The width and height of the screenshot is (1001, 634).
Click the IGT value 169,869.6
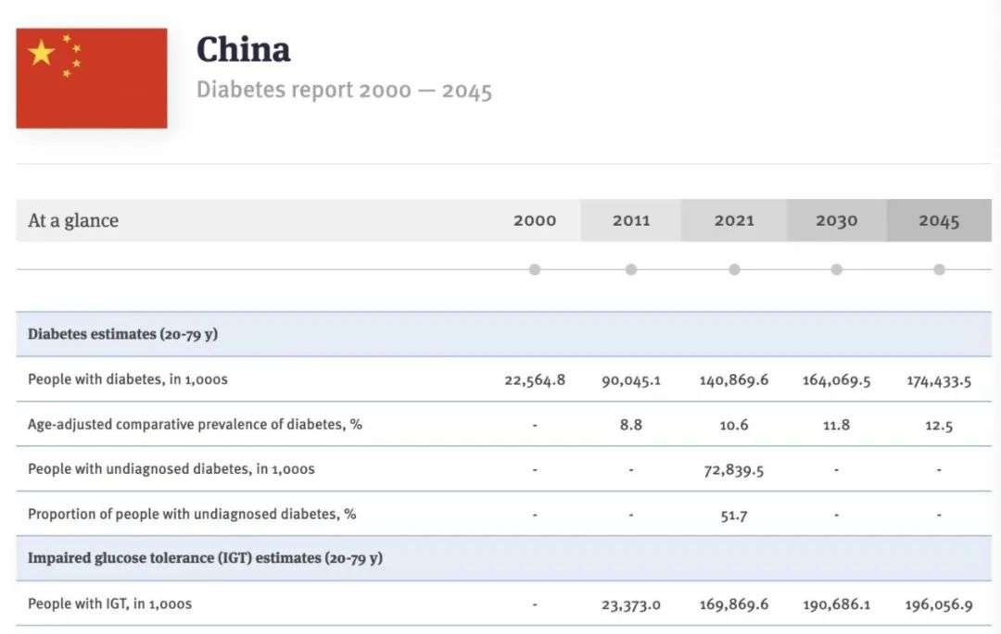coord(734,604)
